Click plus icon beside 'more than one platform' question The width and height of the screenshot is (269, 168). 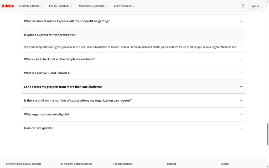pos(241,87)
